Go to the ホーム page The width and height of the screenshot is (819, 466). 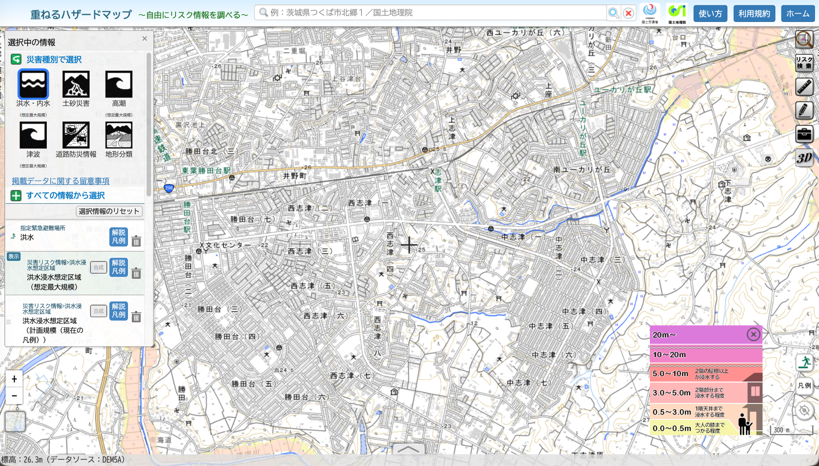798,14
